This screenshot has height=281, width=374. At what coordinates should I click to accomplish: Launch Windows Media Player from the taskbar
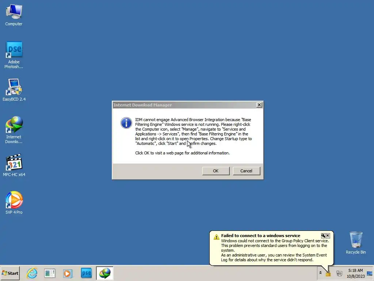click(x=68, y=273)
